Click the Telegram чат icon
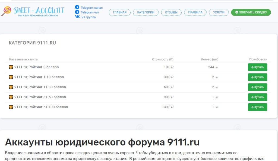Image resolution: width=278 pixels, height=161 pixels. (77, 12)
